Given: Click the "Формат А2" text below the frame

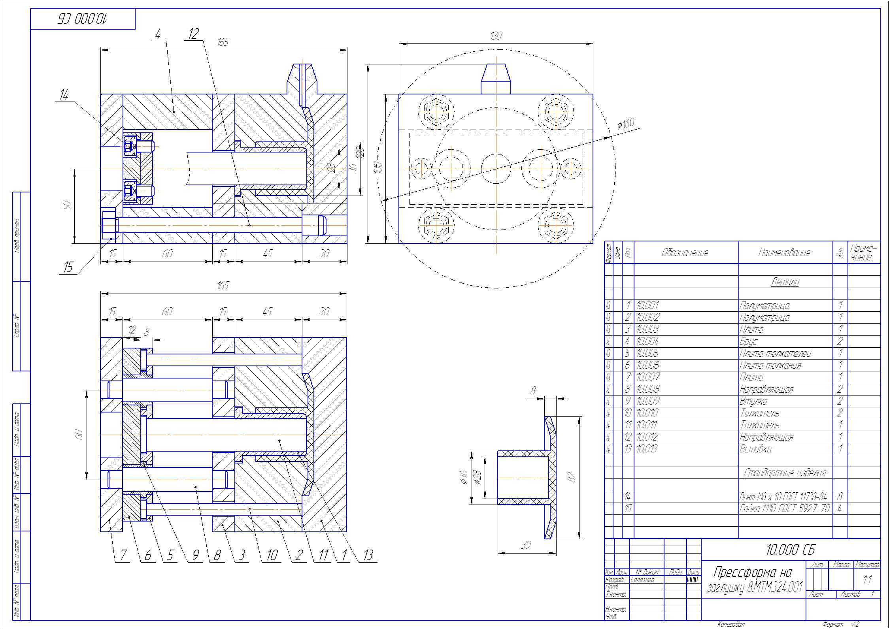Looking at the screenshot, I should coord(840,625).
